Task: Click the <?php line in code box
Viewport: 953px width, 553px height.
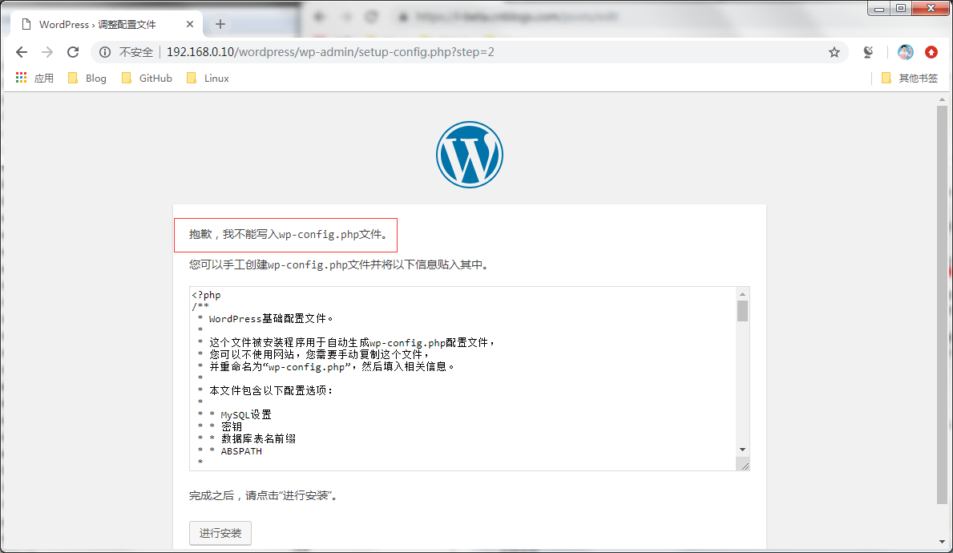Action: 207,295
